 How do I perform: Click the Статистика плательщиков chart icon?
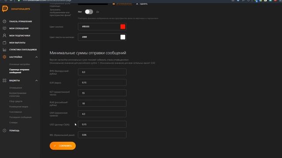4,50
